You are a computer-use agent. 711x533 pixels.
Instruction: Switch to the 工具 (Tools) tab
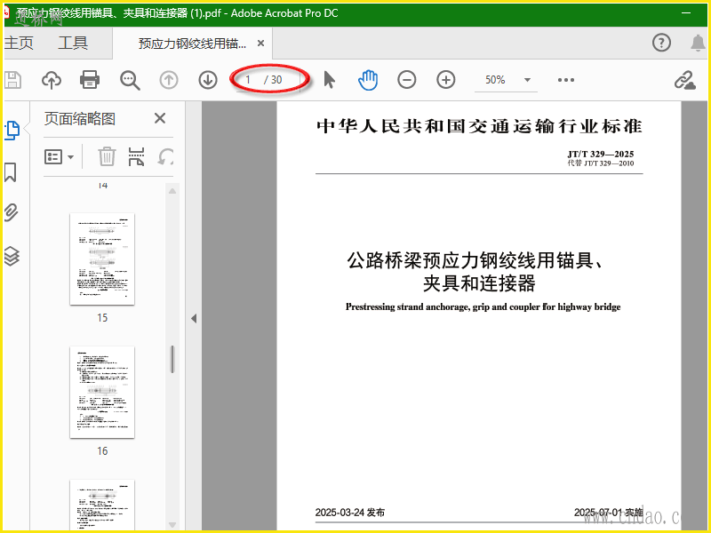tap(73, 43)
